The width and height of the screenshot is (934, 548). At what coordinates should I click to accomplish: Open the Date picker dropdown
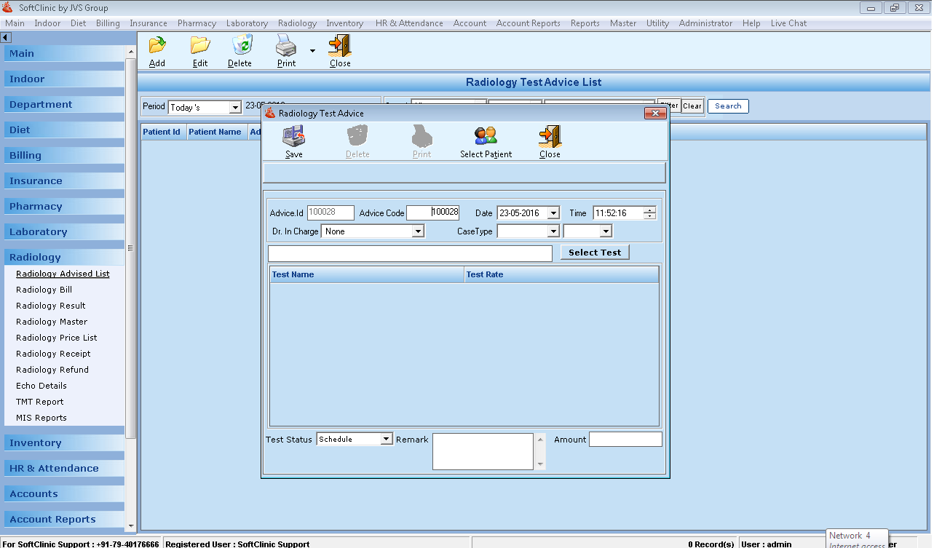point(553,213)
